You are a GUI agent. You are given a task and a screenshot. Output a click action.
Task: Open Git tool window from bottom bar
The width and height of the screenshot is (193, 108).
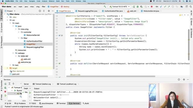click(8, 103)
